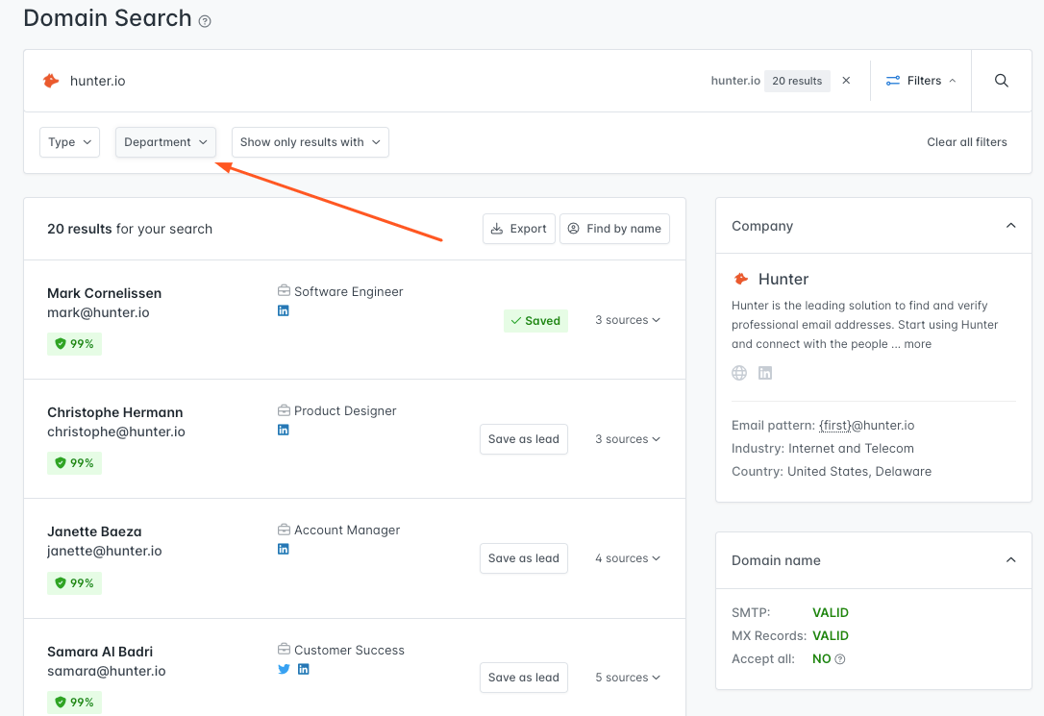
Task: Open the Department filter dropdown
Action: tap(165, 142)
